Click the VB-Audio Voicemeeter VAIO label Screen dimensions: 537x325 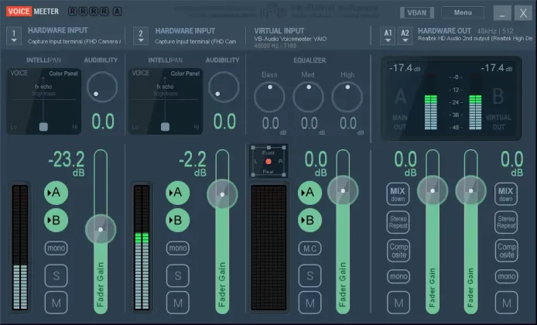[x=290, y=39]
